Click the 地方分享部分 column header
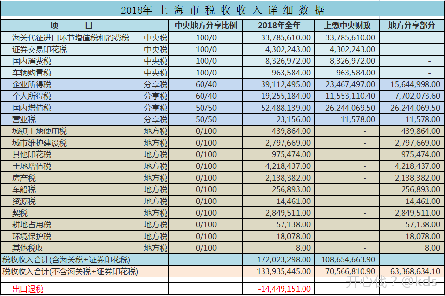The width and height of the screenshot is (445, 296). point(412,26)
